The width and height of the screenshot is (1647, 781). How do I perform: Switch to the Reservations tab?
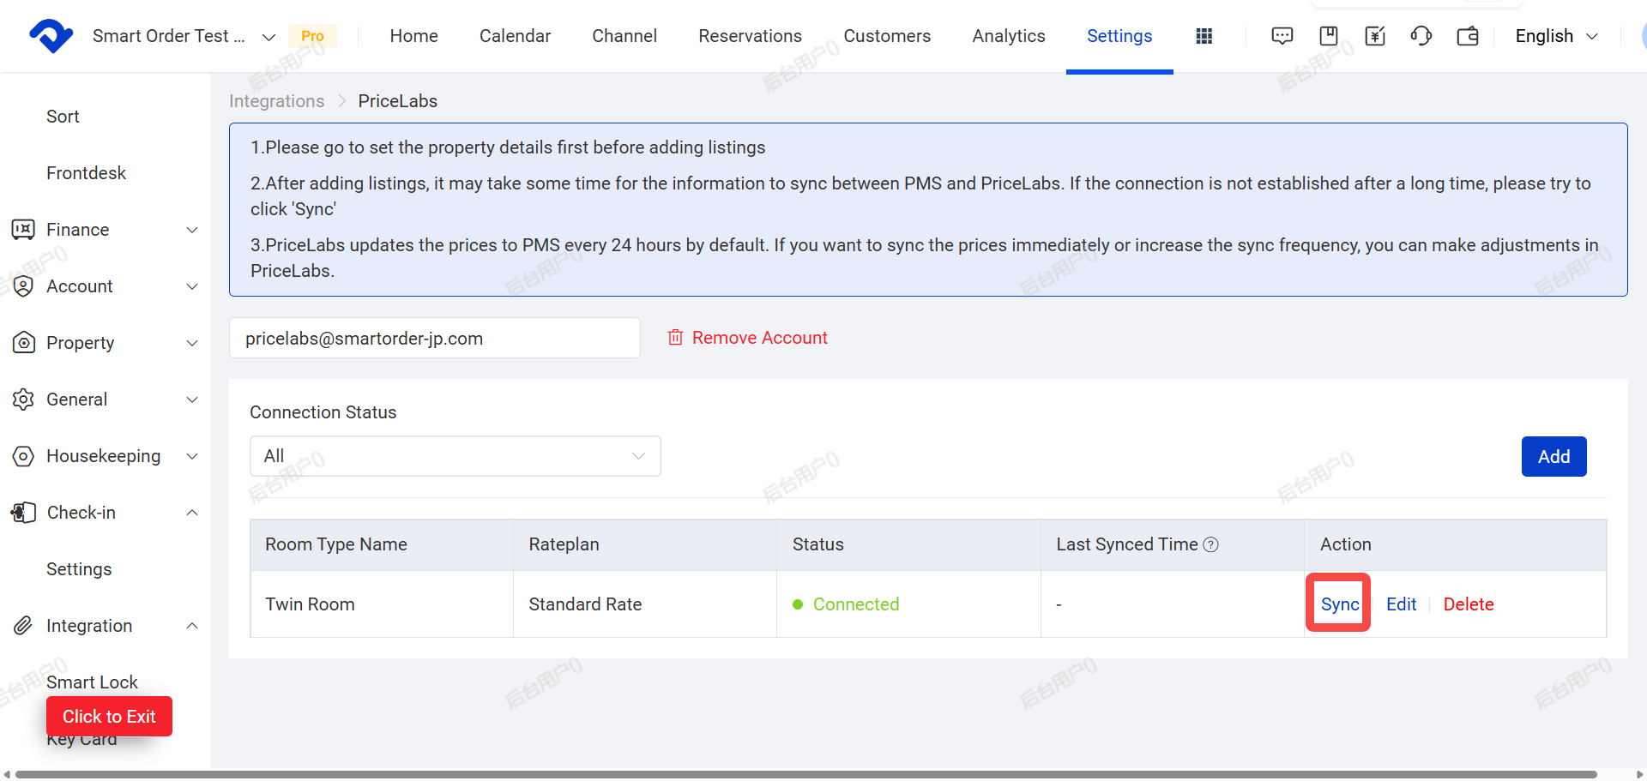(750, 36)
